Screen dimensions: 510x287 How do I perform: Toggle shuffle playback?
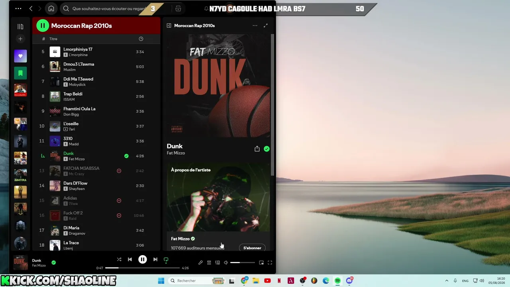119,259
